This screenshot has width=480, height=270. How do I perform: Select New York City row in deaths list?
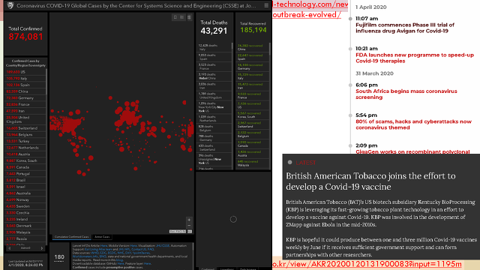click(214, 107)
